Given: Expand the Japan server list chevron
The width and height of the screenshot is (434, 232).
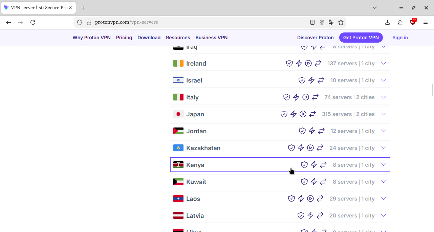Looking at the screenshot, I should [384, 114].
